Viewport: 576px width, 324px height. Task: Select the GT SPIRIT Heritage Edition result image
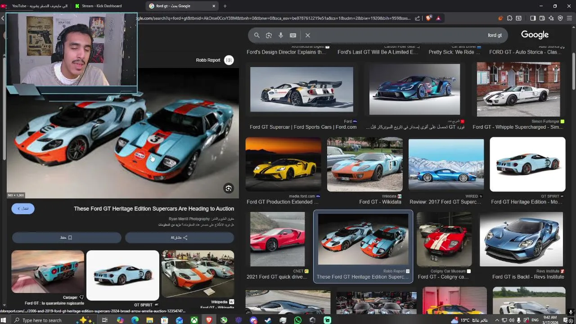[x=527, y=165]
